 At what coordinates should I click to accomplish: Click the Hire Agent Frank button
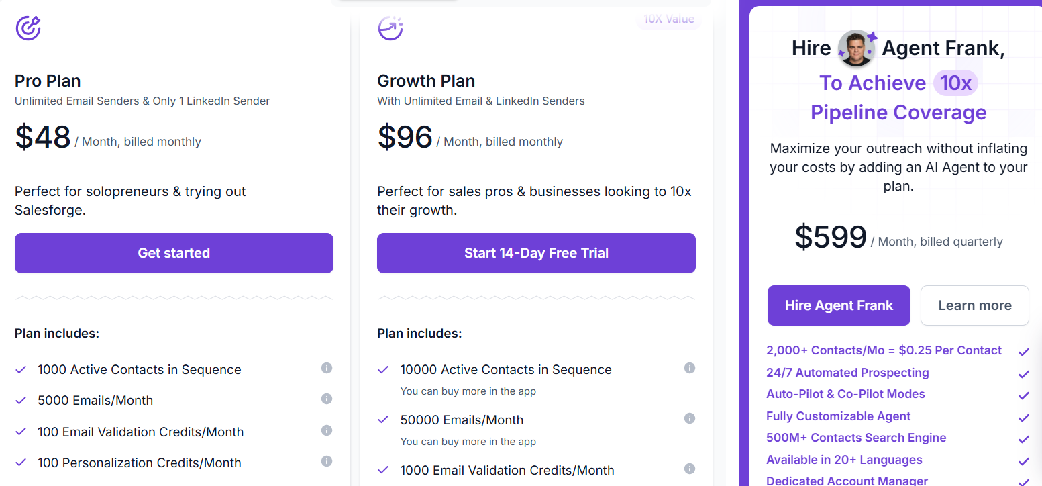tap(839, 305)
